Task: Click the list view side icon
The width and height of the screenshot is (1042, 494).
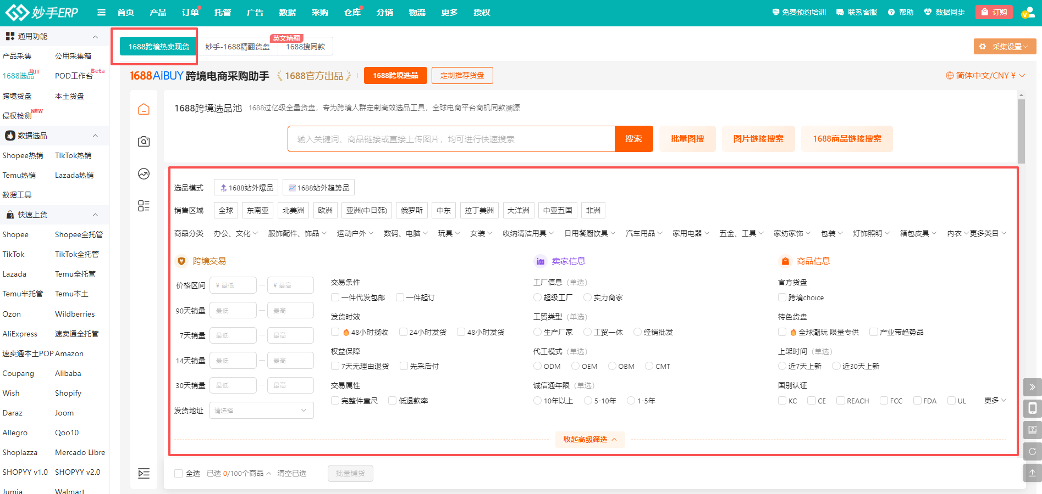Action: 144,206
